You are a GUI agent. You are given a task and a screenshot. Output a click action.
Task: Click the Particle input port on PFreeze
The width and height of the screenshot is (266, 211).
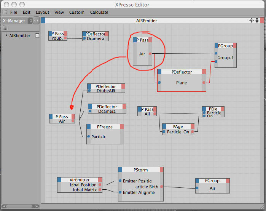coord(89,136)
